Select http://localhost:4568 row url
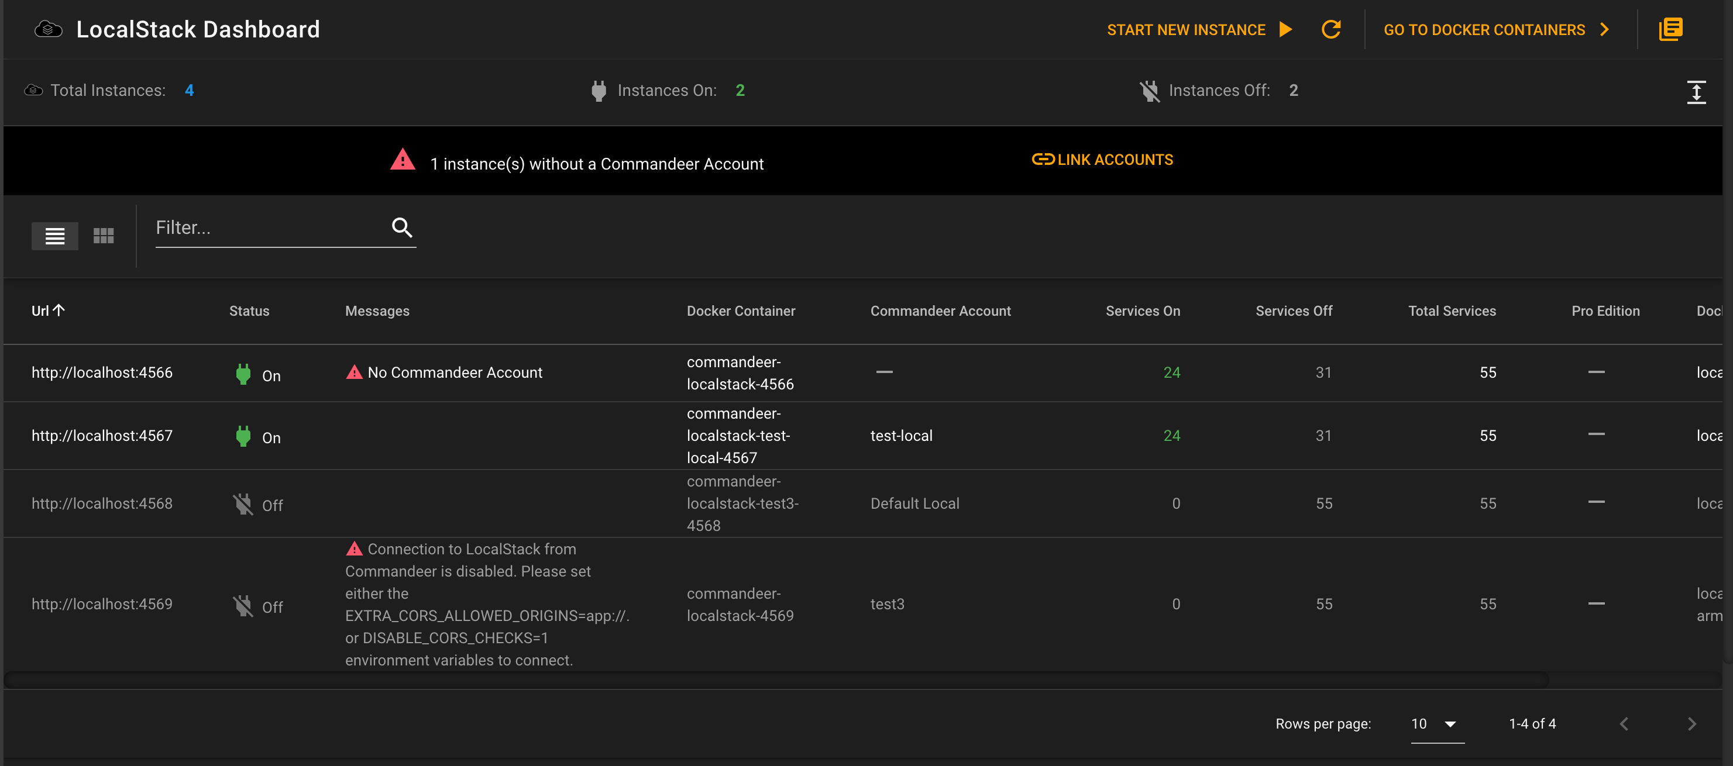The width and height of the screenshot is (1733, 766). (x=102, y=503)
